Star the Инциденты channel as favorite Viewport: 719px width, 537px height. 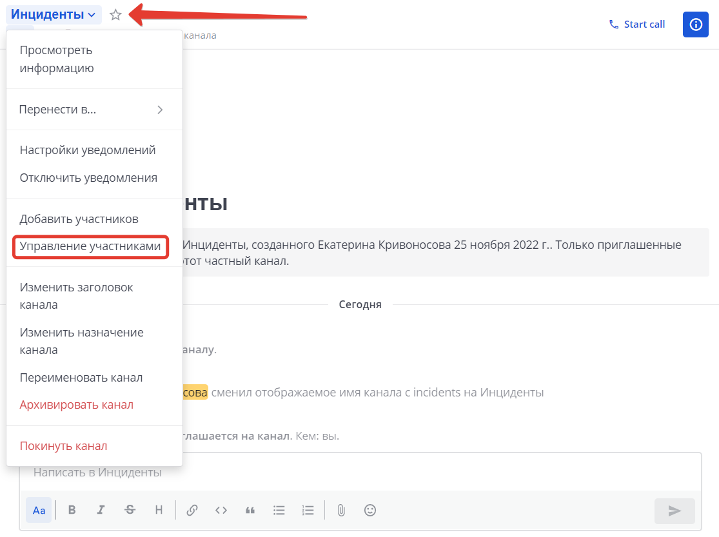[115, 14]
